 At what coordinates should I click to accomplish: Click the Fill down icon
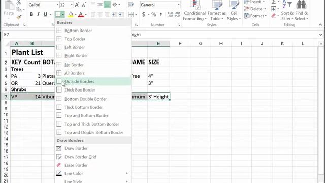click(x=273, y=9)
